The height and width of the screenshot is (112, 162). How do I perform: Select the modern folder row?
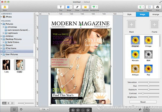[17, 51]
